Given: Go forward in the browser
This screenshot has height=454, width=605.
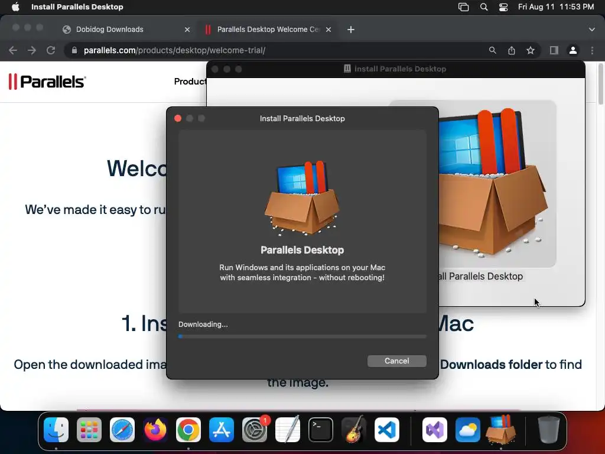Looking at the screenshot, I should [x=32, y=50].
